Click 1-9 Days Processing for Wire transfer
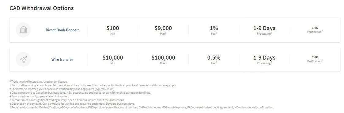 [x=264, y=60]
